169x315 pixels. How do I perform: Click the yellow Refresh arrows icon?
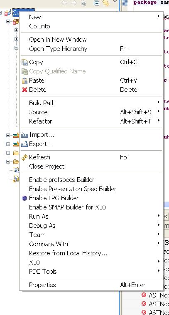[x=24, y=157]
